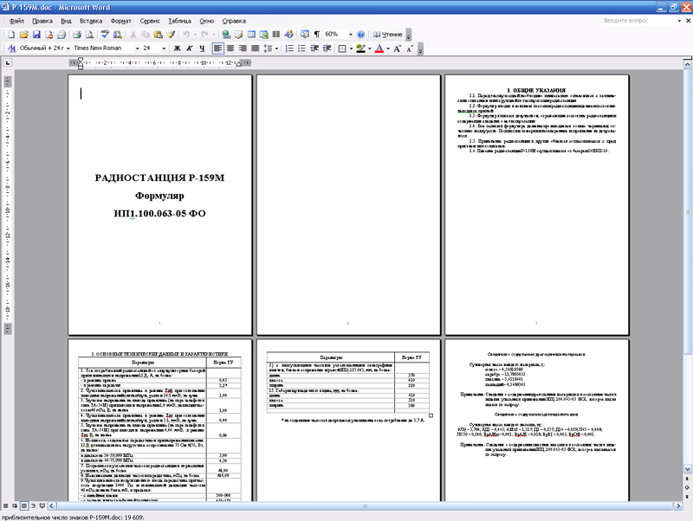Open the Формат menu
The width and height of the screenshot is (693, 521).
coord(121,19)
